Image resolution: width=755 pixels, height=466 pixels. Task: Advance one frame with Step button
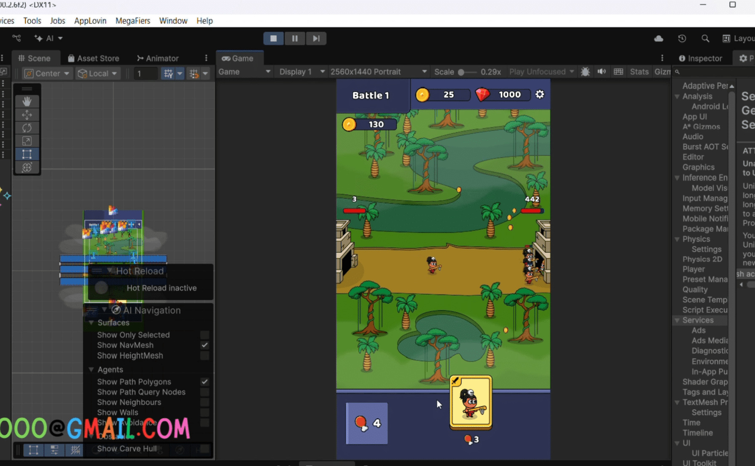tap(316, 38)
